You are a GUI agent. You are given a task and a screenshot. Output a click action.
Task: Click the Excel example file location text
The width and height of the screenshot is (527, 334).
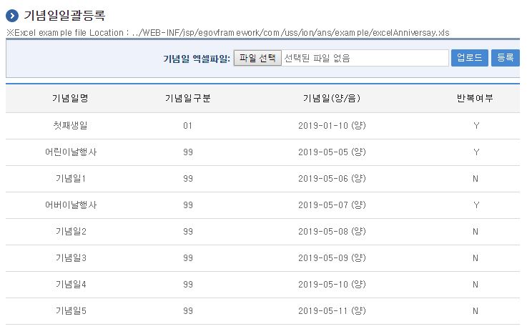[x=227, y=33]
